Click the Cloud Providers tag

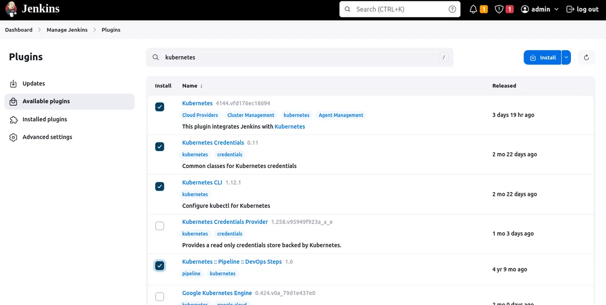(200, 115)
